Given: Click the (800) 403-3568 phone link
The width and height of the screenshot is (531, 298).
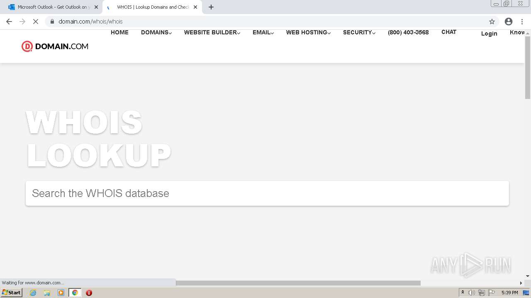Looking at the screenshot, I should tap(408, 32).
